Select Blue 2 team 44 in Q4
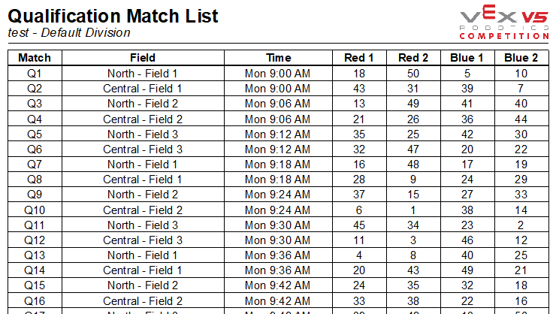The image size is (556, 314). point(521,119)
